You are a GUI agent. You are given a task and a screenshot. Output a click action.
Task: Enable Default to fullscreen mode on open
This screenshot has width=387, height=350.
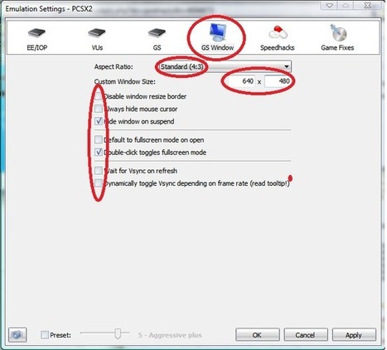99,139
